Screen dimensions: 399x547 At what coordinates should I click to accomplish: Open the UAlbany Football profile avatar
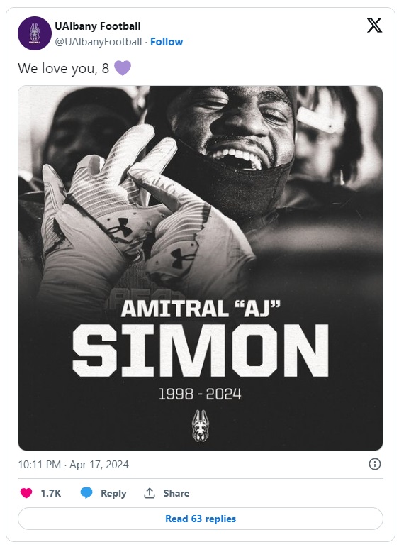click(35, 33)
